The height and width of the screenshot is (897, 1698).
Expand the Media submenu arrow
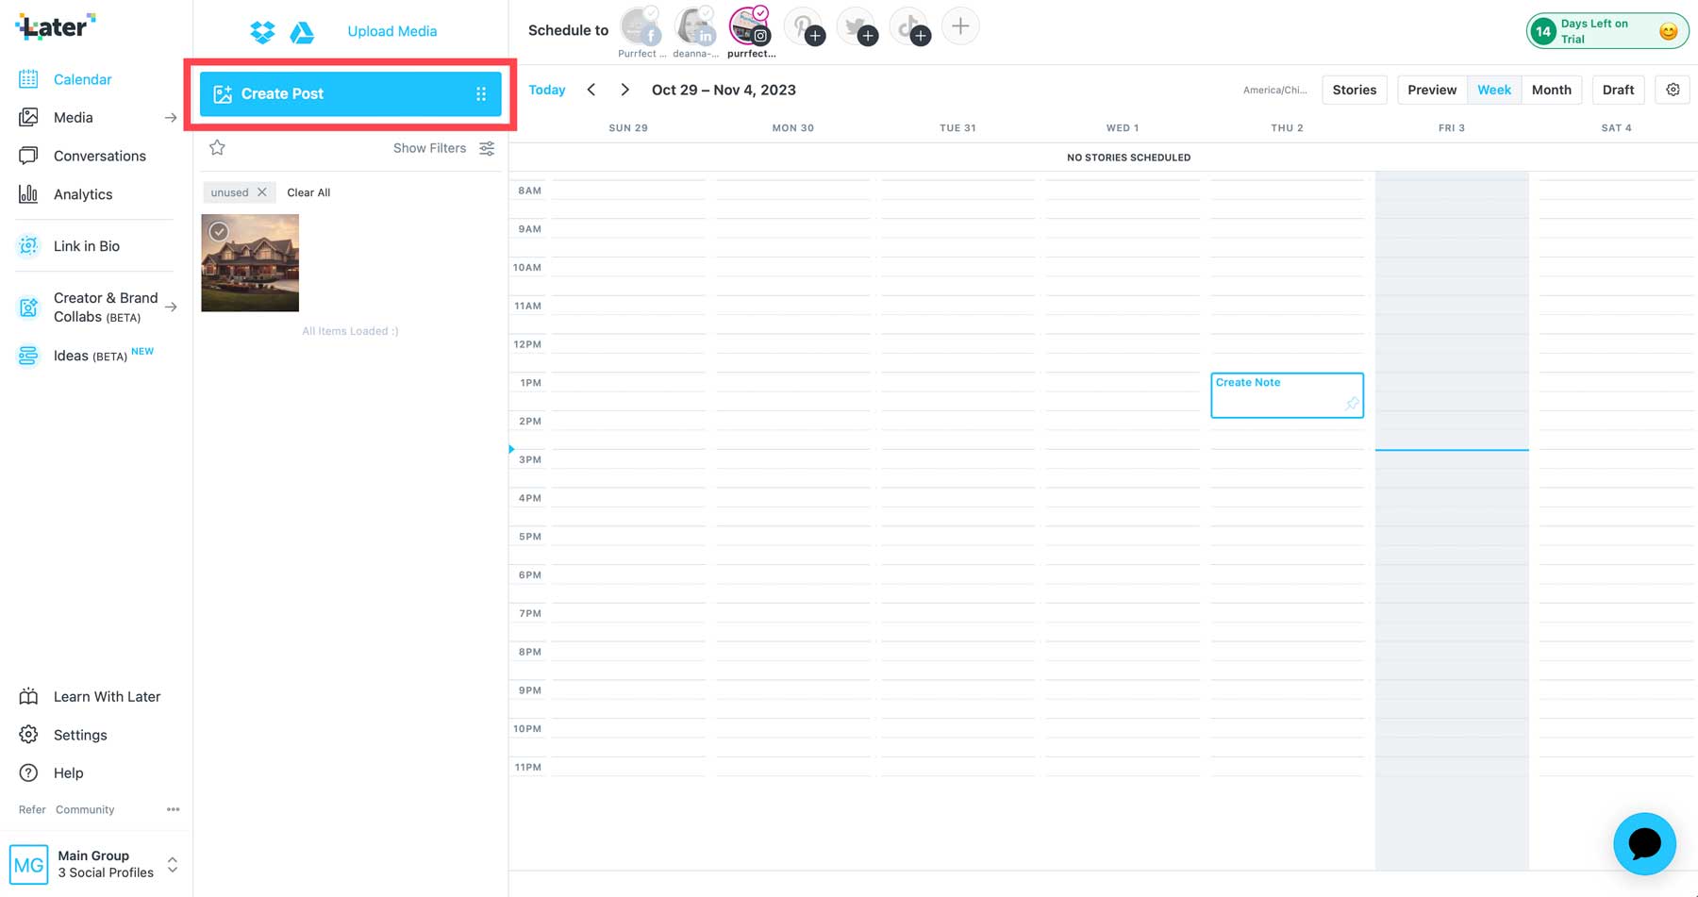pos(171,118)
